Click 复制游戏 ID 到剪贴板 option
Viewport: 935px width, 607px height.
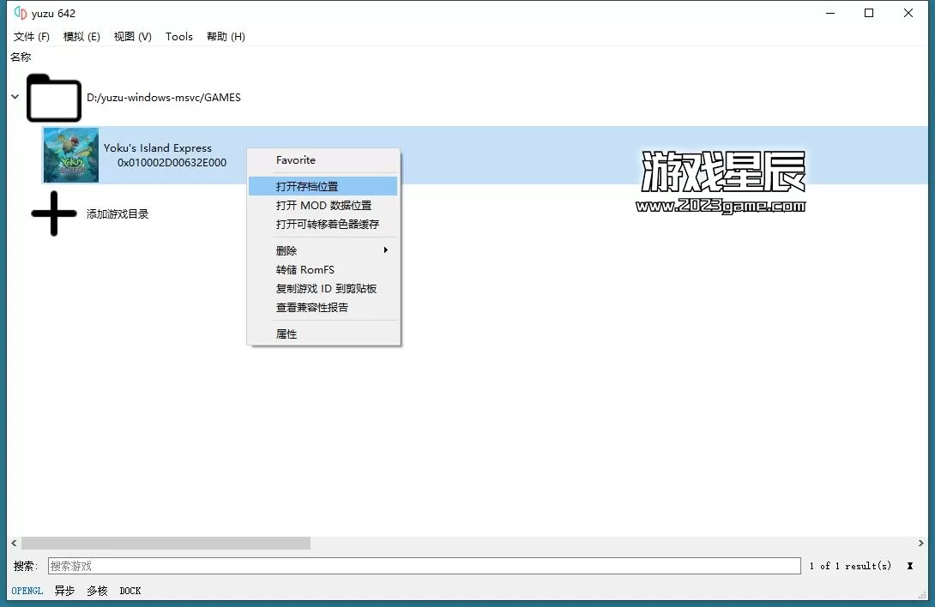pos(326,289)
